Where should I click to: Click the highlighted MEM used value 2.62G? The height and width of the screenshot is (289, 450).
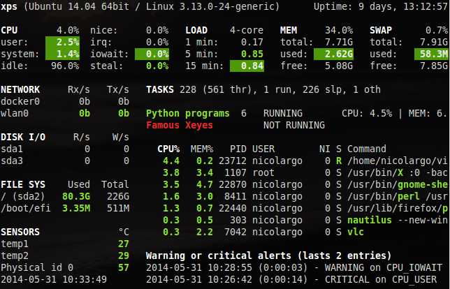(x=333, y=54)
